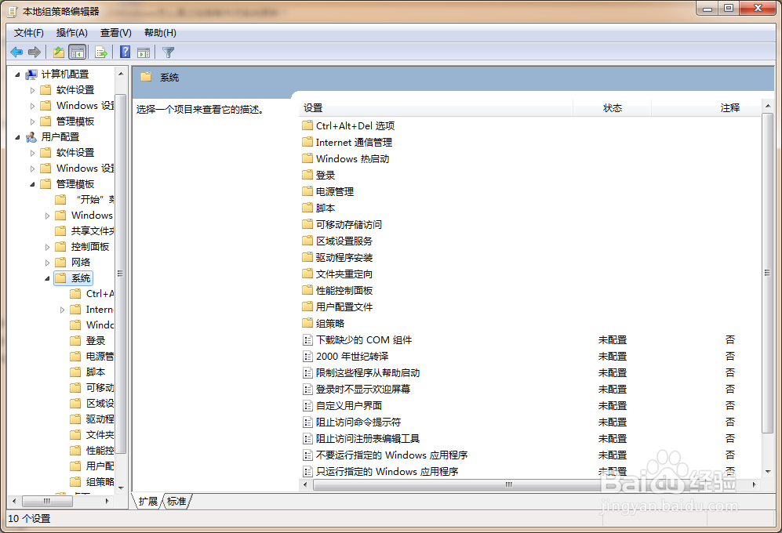Open the 电源管理 folder item

click(332, 190)
